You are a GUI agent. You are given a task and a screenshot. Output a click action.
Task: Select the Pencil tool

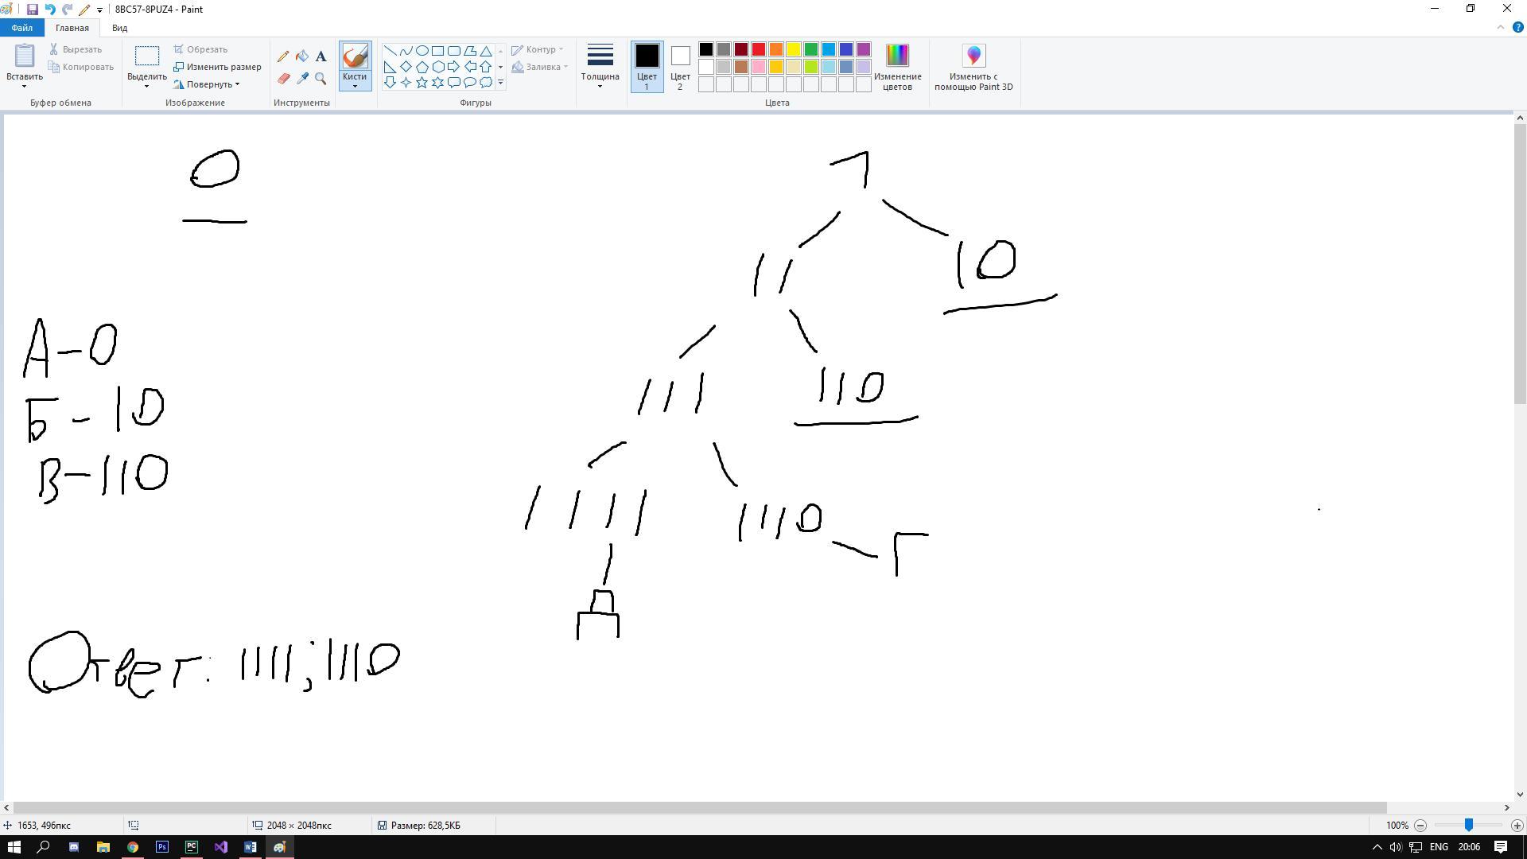(x=283, y=56)
